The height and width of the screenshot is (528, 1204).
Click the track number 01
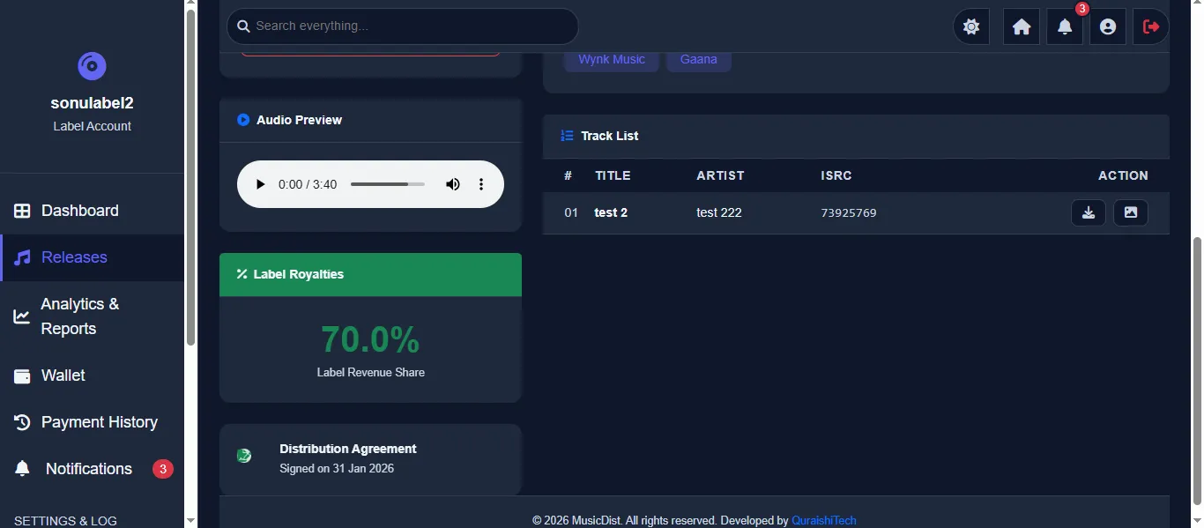point(571,212)
